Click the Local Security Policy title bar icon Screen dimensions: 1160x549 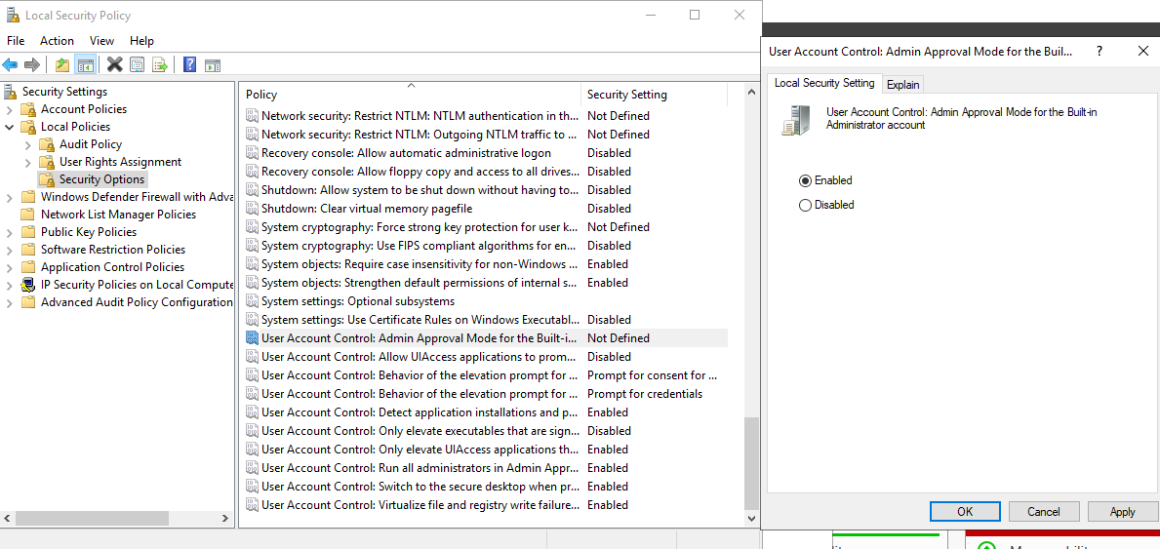[13, 14]
